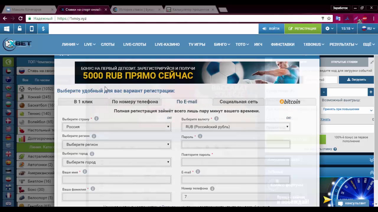Open the консультант chat widget

click(353, 203)
